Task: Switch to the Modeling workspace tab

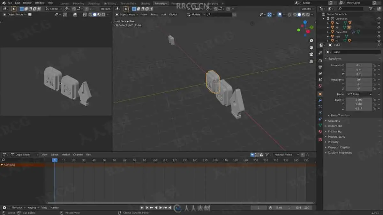Action: [79, 4]
